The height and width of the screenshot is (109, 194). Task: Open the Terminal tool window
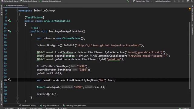click(x=50, y=108)
